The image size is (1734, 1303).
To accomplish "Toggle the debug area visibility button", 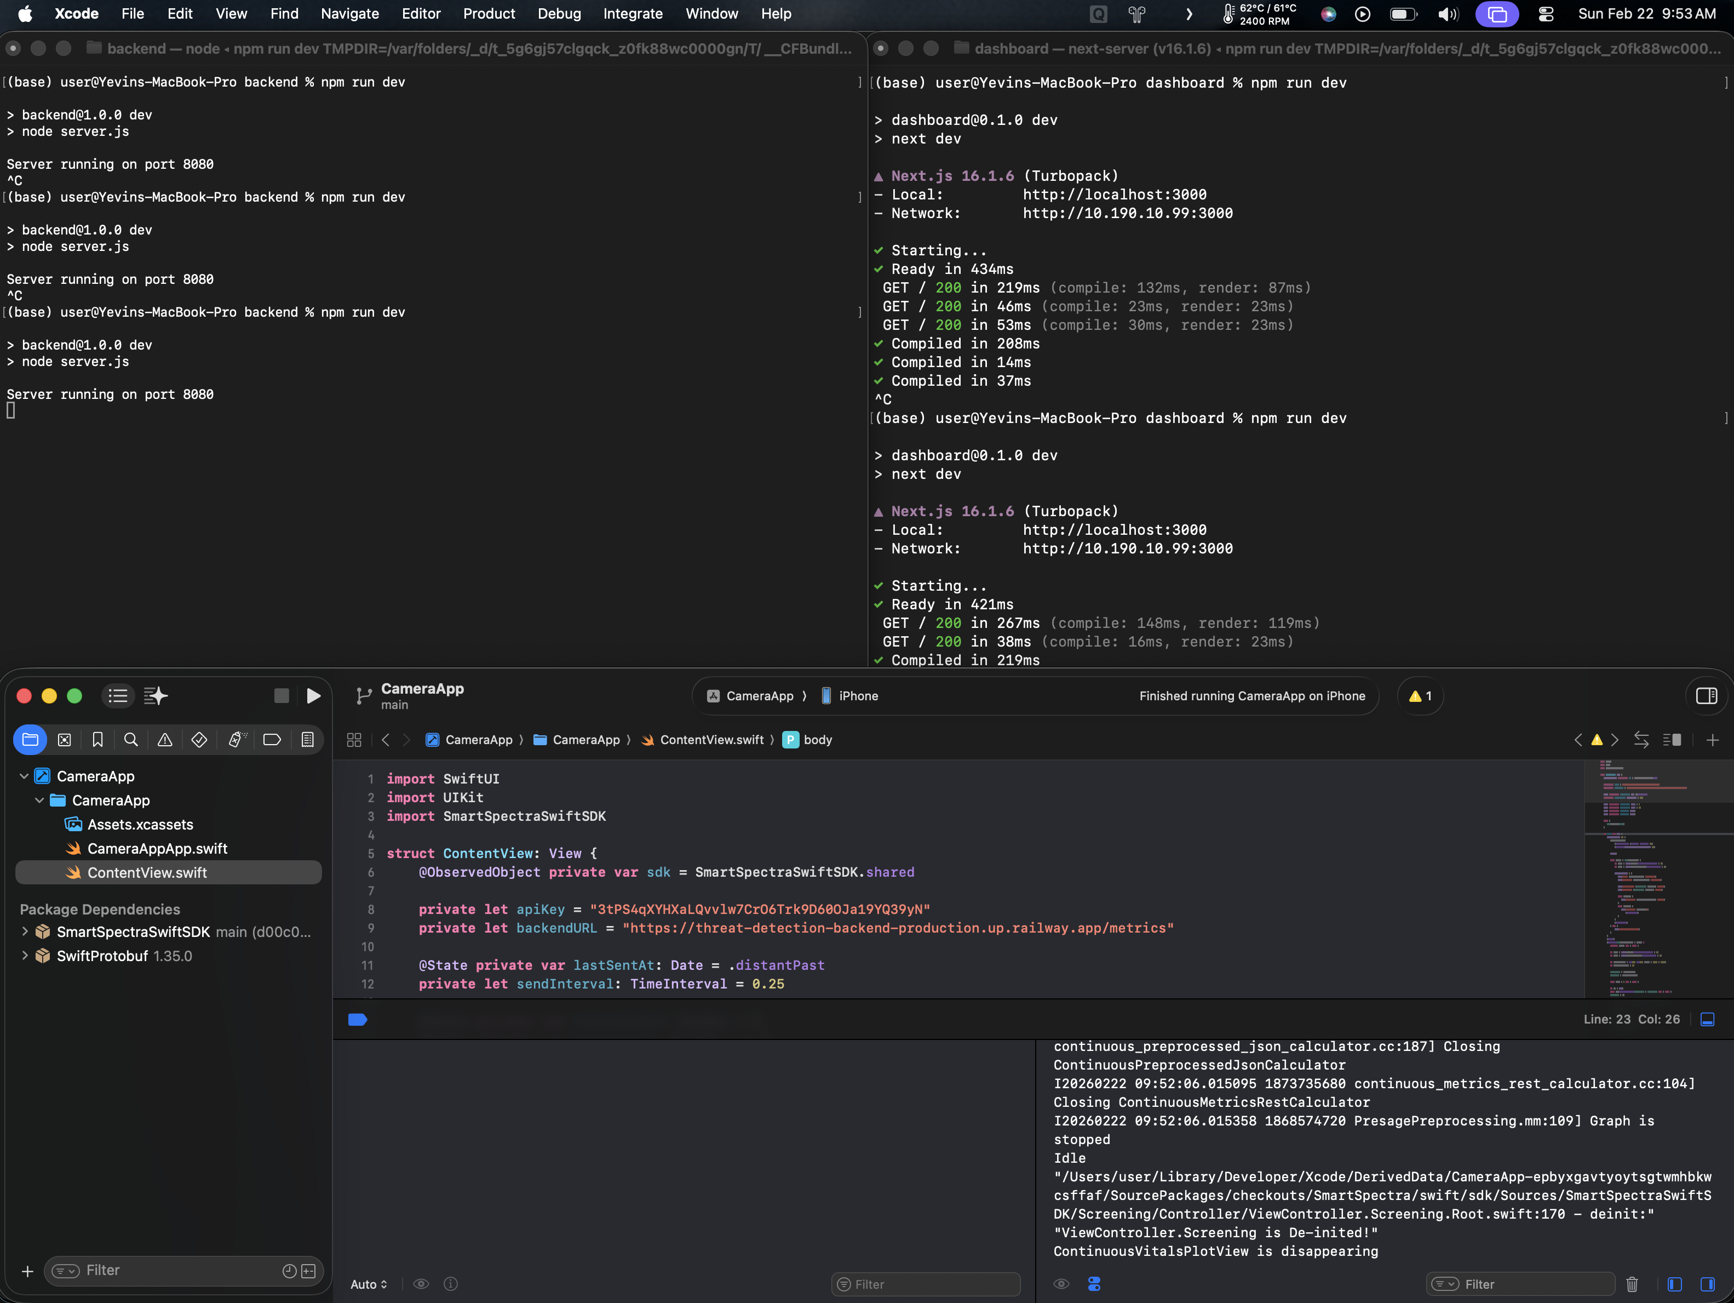I will pos(1707,1019).
